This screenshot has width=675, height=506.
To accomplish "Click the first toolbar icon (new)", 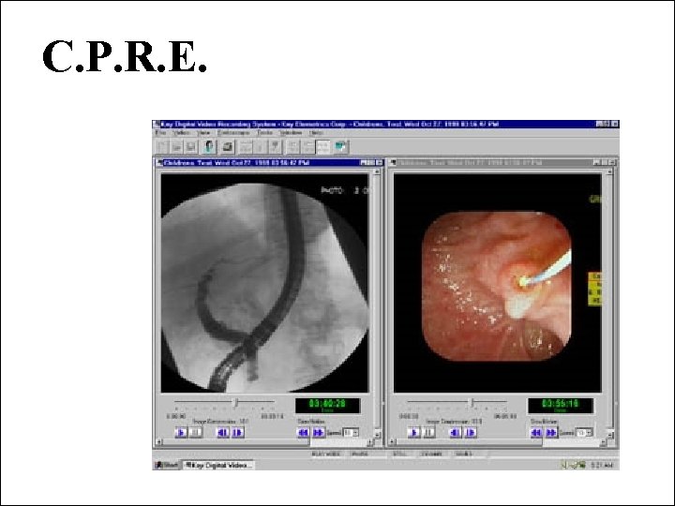I will [x=162, y=147].
